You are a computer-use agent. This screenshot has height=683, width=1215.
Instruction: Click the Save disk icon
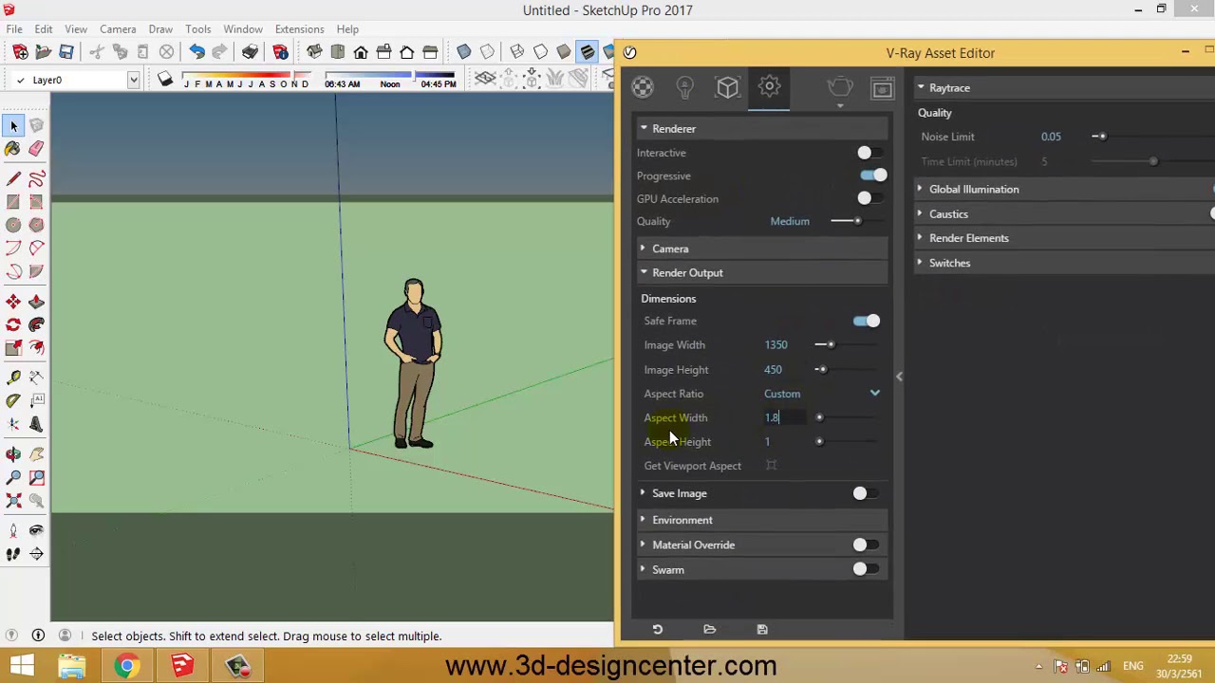coord(66,52)
